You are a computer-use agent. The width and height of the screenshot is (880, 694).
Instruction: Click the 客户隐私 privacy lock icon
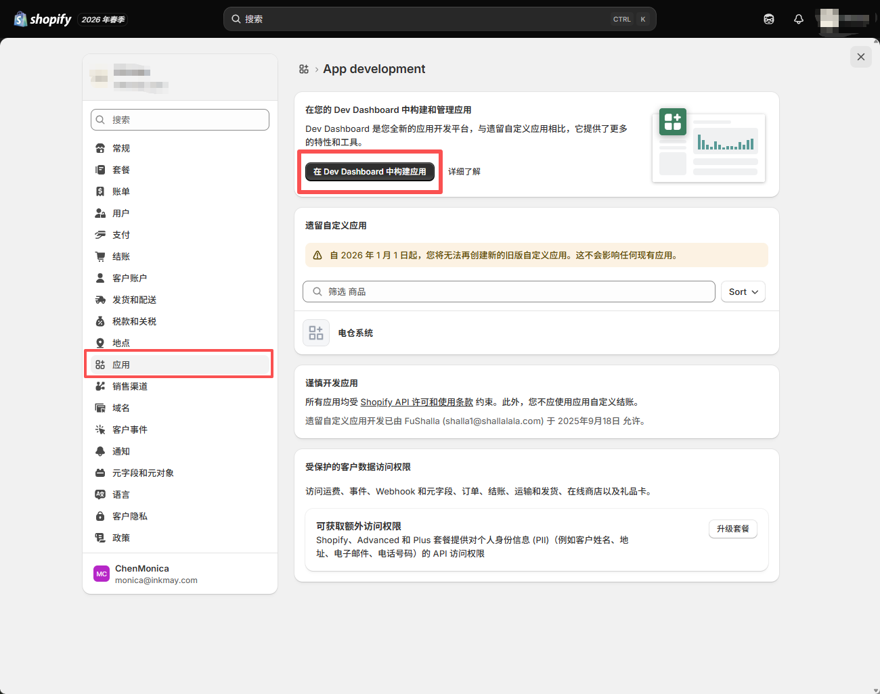pos(100,516)
